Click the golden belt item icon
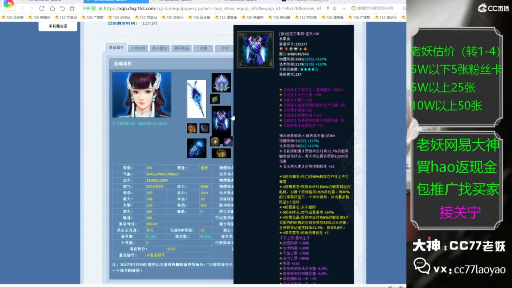 point(215,141)
